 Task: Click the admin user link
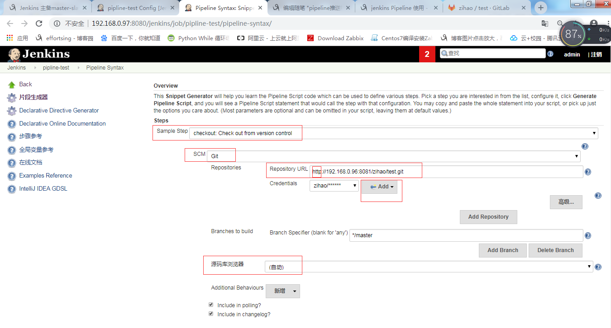click(x=572, y=55)
